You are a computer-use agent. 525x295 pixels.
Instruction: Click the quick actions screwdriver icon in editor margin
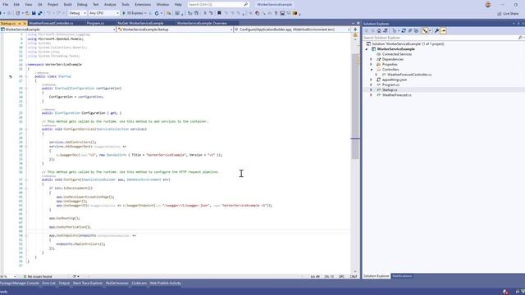[11, 76]
